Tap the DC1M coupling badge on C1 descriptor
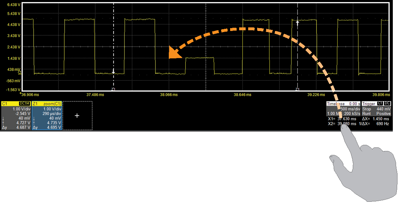The width and height of the screenshot is (404, 209). pos(24,103)
